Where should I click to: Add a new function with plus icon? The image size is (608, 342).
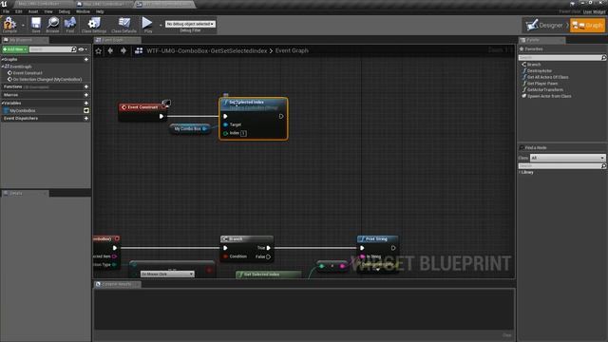pos(86,86)
